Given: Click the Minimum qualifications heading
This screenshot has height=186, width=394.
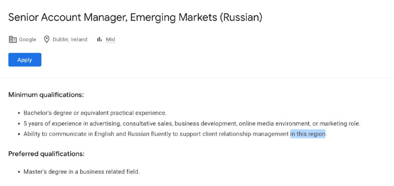Looking at the screenshot, I should click(46, 95).
